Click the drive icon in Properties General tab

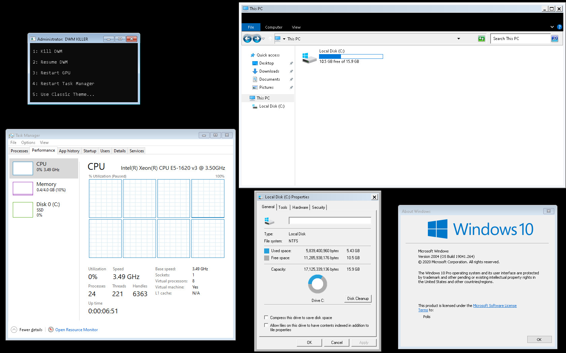tap(269, 221)
